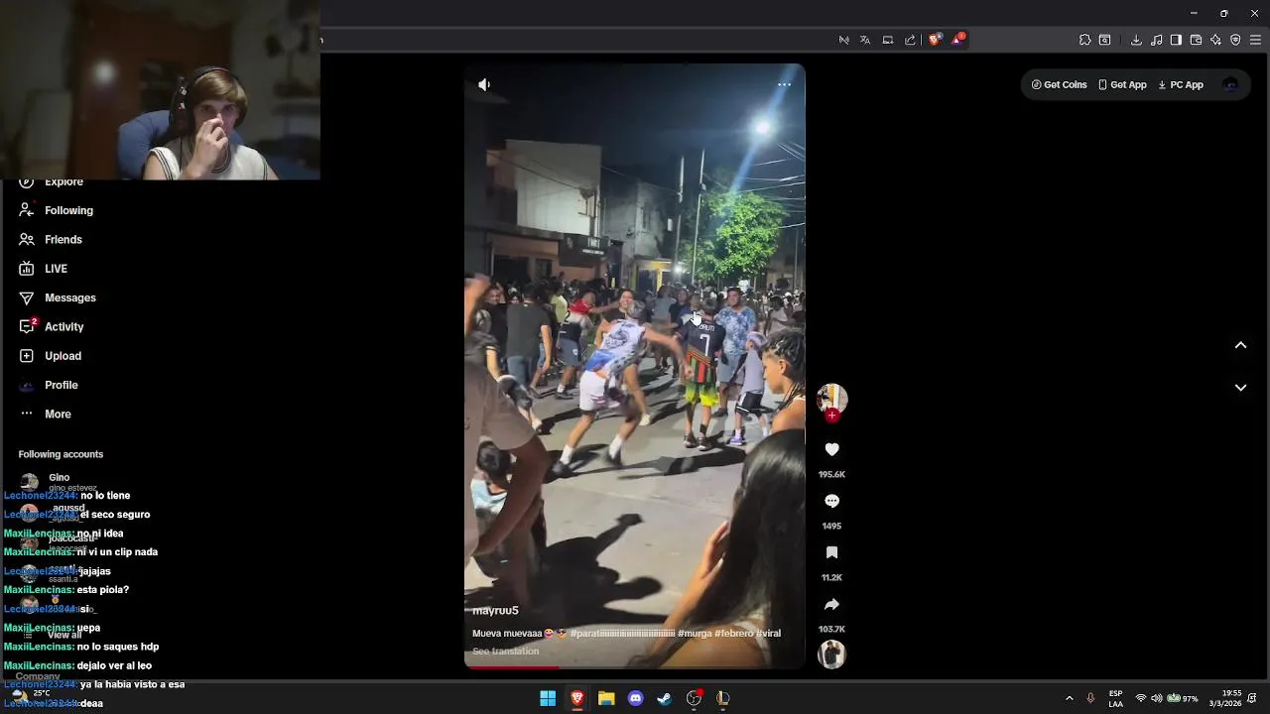The width and height of the screenshot is (1270, 714).
Task: Click See translation under the caption
Action: (505, 652)
